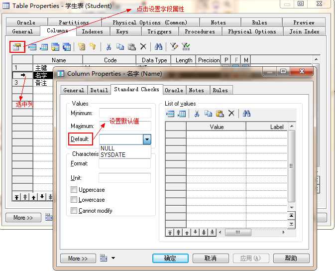Click Find binoculars icon in List of values
335x271 pixels.
tap(246, 114)
